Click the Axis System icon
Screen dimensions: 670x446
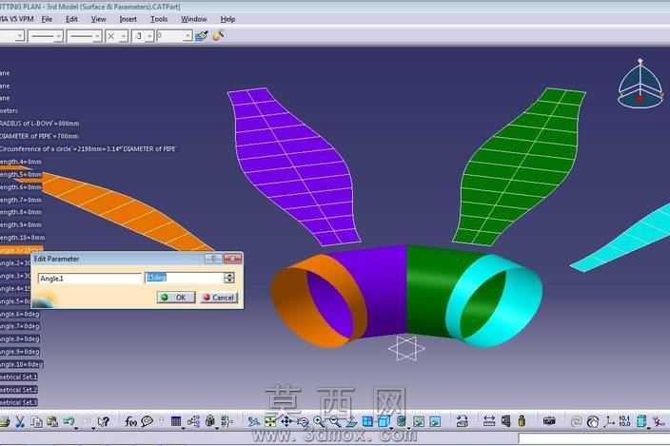609,421
